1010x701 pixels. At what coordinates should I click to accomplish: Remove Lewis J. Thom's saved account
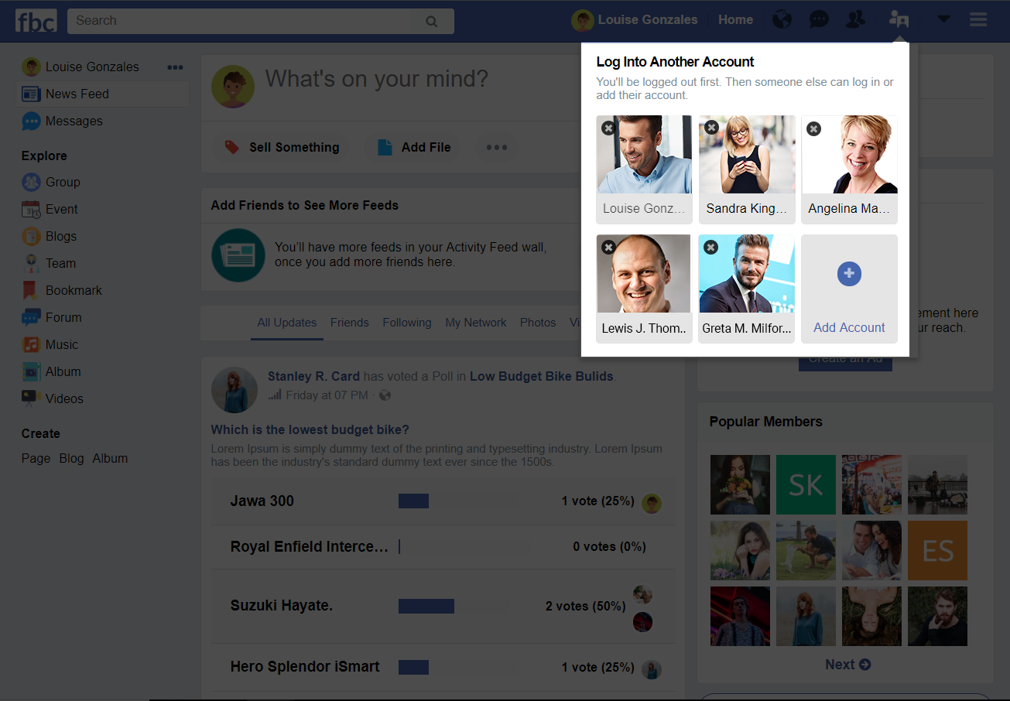pos(609,247)
